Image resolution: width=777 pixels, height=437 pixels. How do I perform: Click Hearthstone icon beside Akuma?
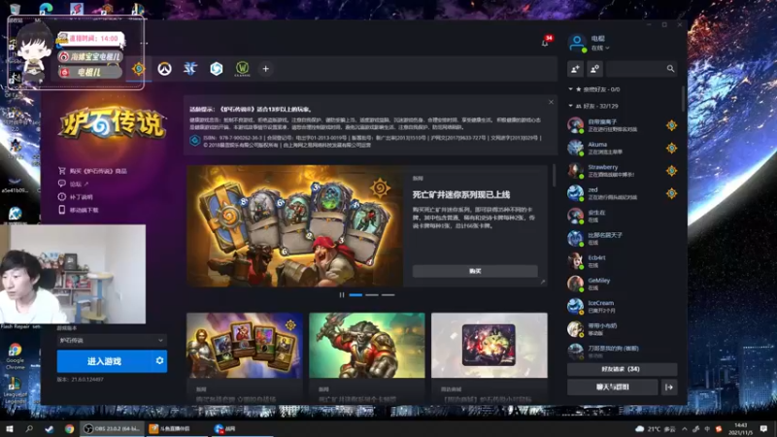671,148
